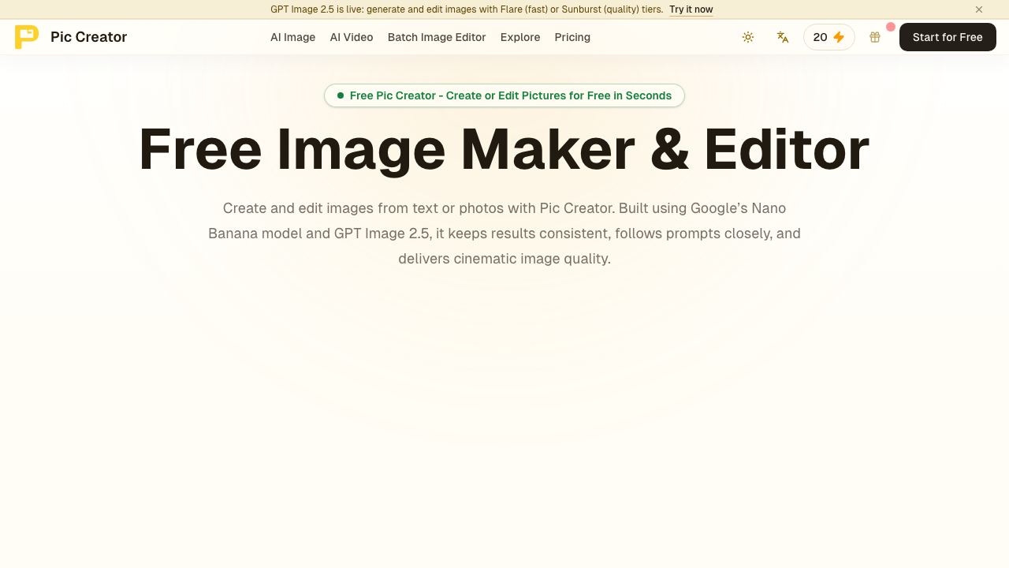
Task: Click the Pic Creator brand name
Action: pyautogui.click(x=88, y=37)
